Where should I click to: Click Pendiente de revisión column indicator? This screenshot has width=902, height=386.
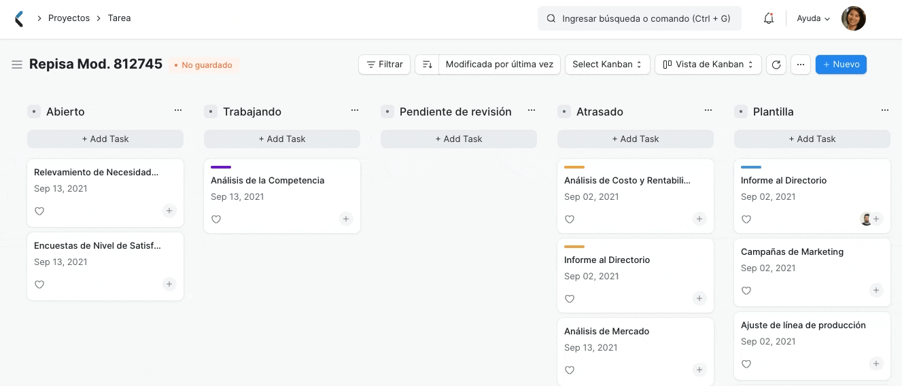tap(387, 111)
